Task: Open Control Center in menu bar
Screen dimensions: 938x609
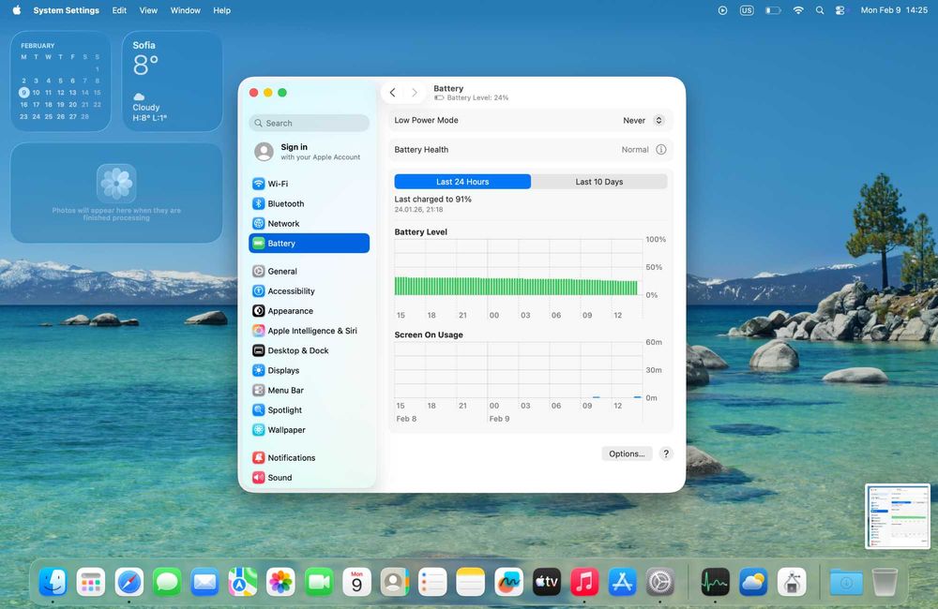Action: point(840,10)
